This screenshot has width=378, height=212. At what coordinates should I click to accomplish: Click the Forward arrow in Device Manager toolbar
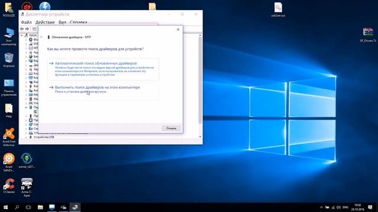click(27, 29)
